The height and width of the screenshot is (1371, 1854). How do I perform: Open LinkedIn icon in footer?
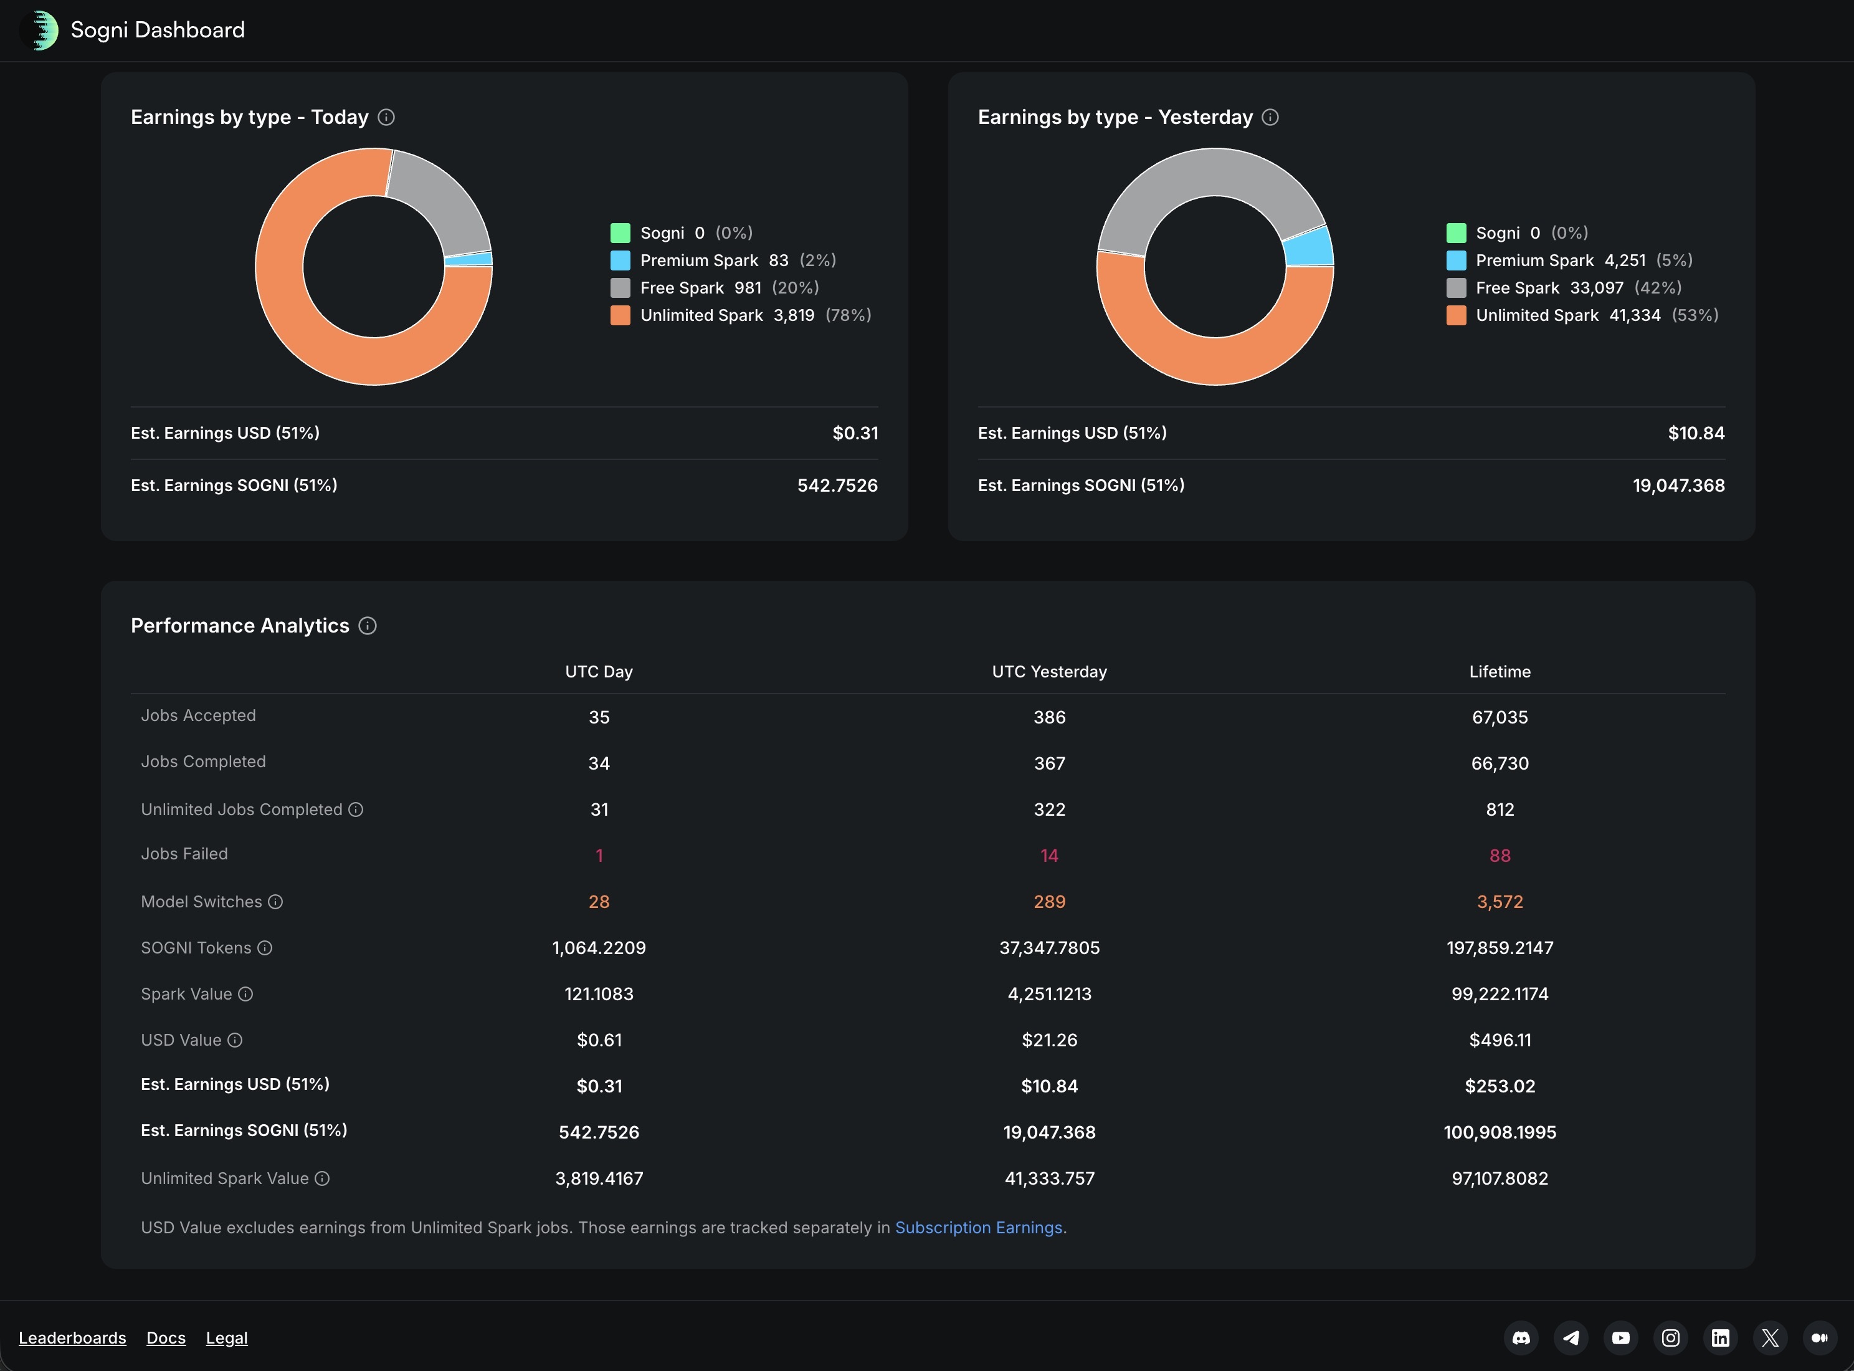coord(1721,1338)
